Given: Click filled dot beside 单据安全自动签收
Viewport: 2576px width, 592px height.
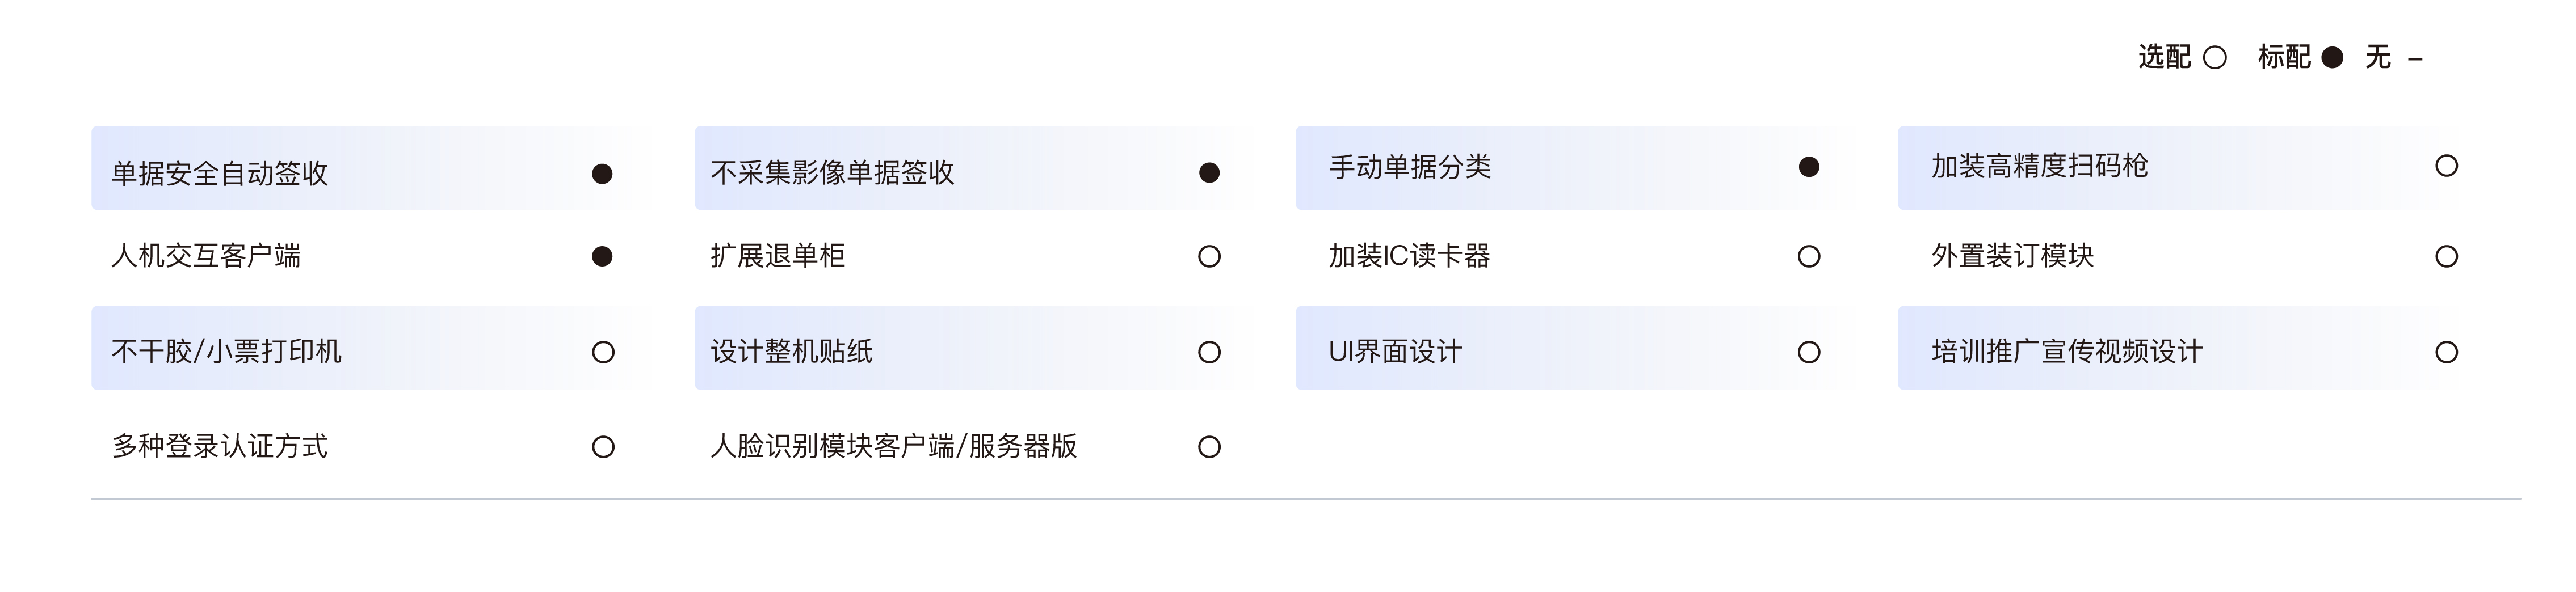Looking at the screenshot, I should [602, 174].
